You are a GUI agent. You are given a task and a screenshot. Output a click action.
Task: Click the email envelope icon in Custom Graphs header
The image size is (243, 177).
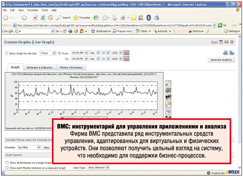point(227,42)
